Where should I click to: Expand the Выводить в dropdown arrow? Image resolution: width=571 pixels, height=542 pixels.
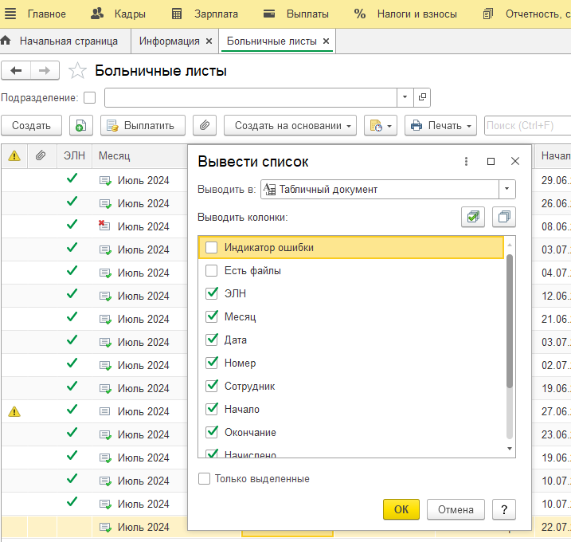pyautogui.click(x=507, y=189)
